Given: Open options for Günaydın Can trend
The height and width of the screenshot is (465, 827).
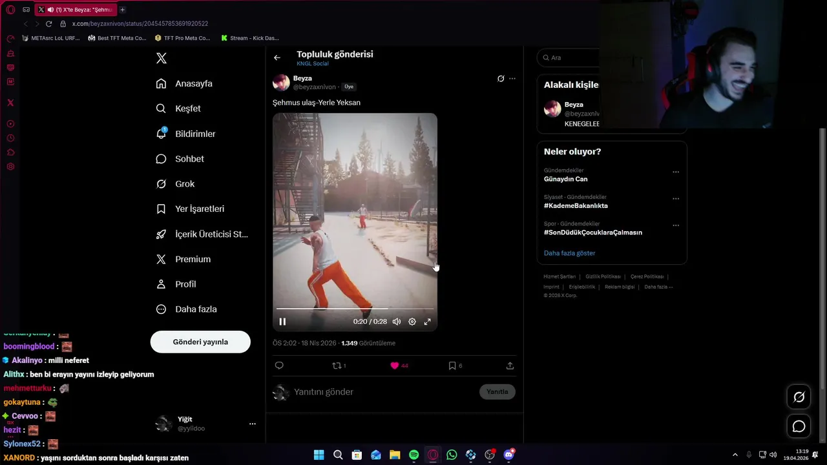Looking at the screenshot, I should [x=676, y=172].
